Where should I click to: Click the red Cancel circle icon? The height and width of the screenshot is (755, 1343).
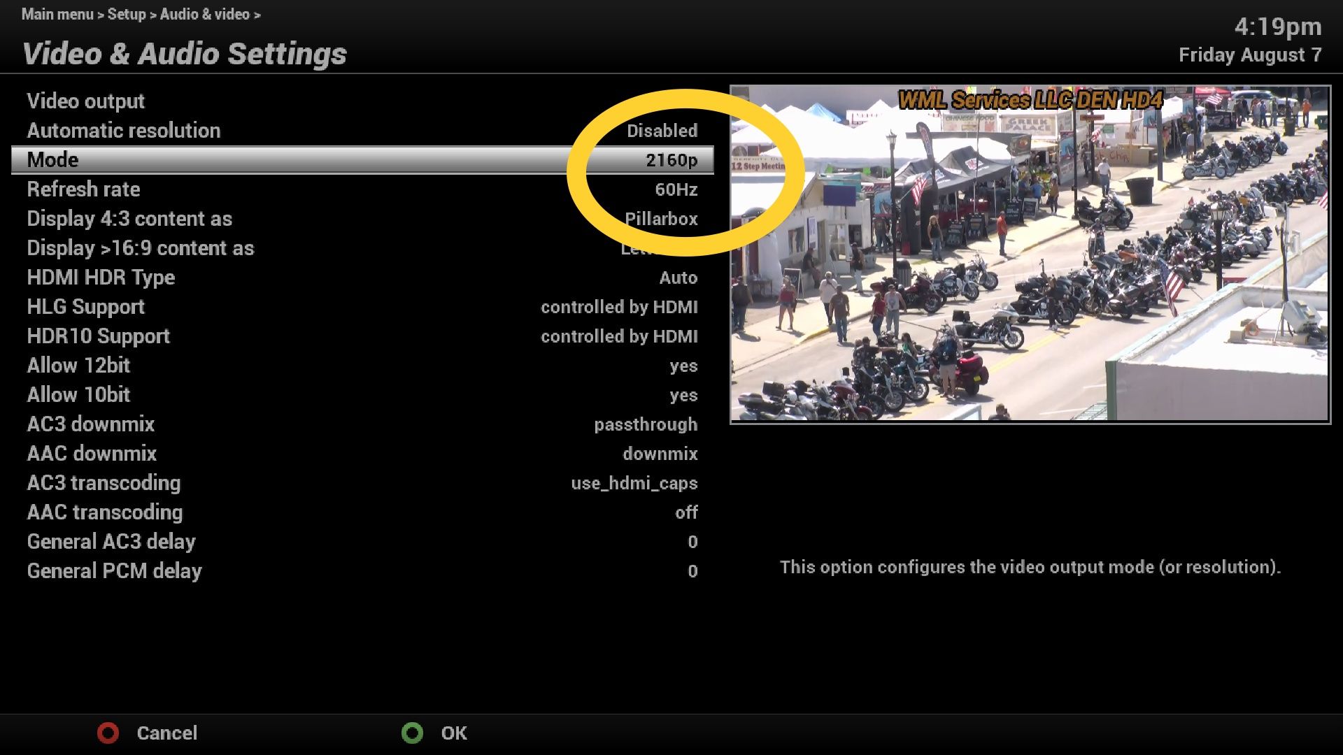[x=108, y=733]
